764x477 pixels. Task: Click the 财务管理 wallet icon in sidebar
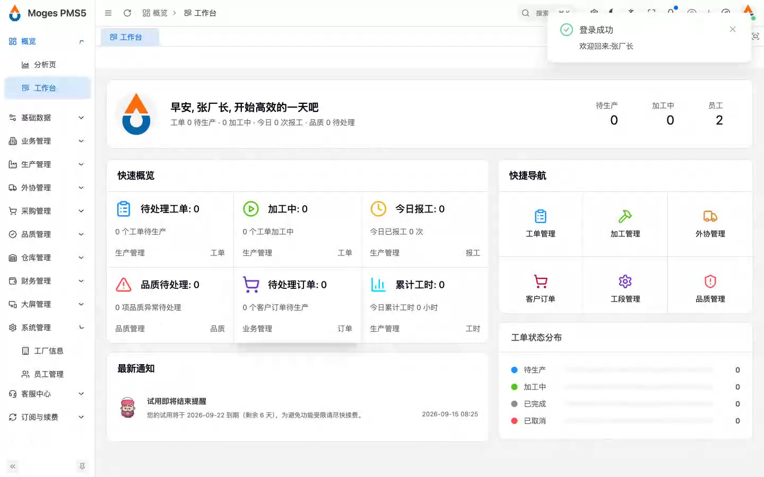coord(13,281)
